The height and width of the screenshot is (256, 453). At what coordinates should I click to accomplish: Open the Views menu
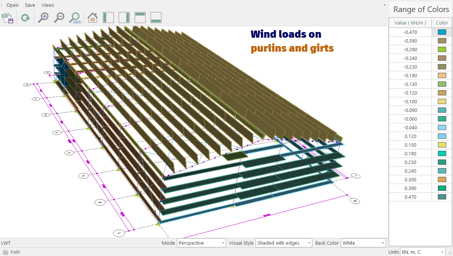coord(48,5)
